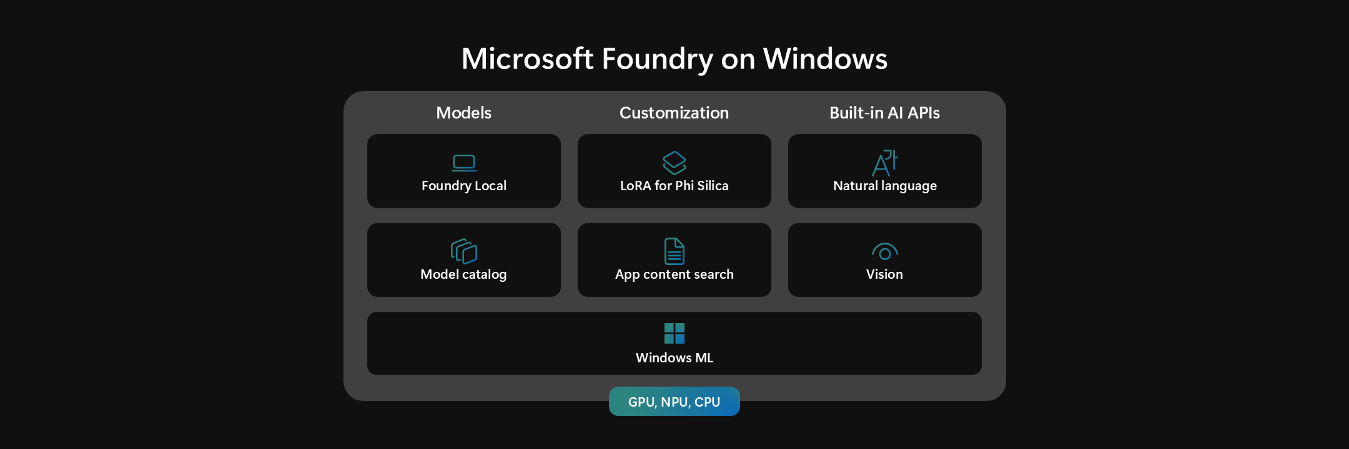Click the Vision eye icon
This screenshot has height=449, width=1349.
pos(885,251)
